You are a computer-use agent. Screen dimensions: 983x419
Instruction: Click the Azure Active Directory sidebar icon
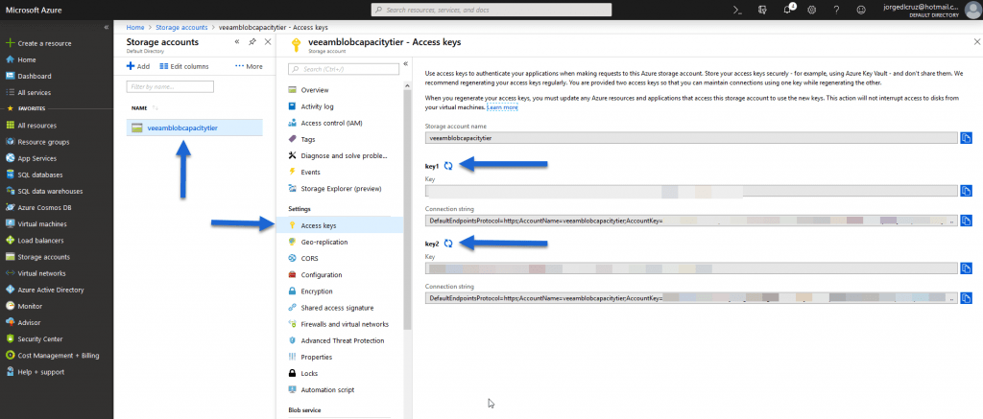(x=10, y=290)
